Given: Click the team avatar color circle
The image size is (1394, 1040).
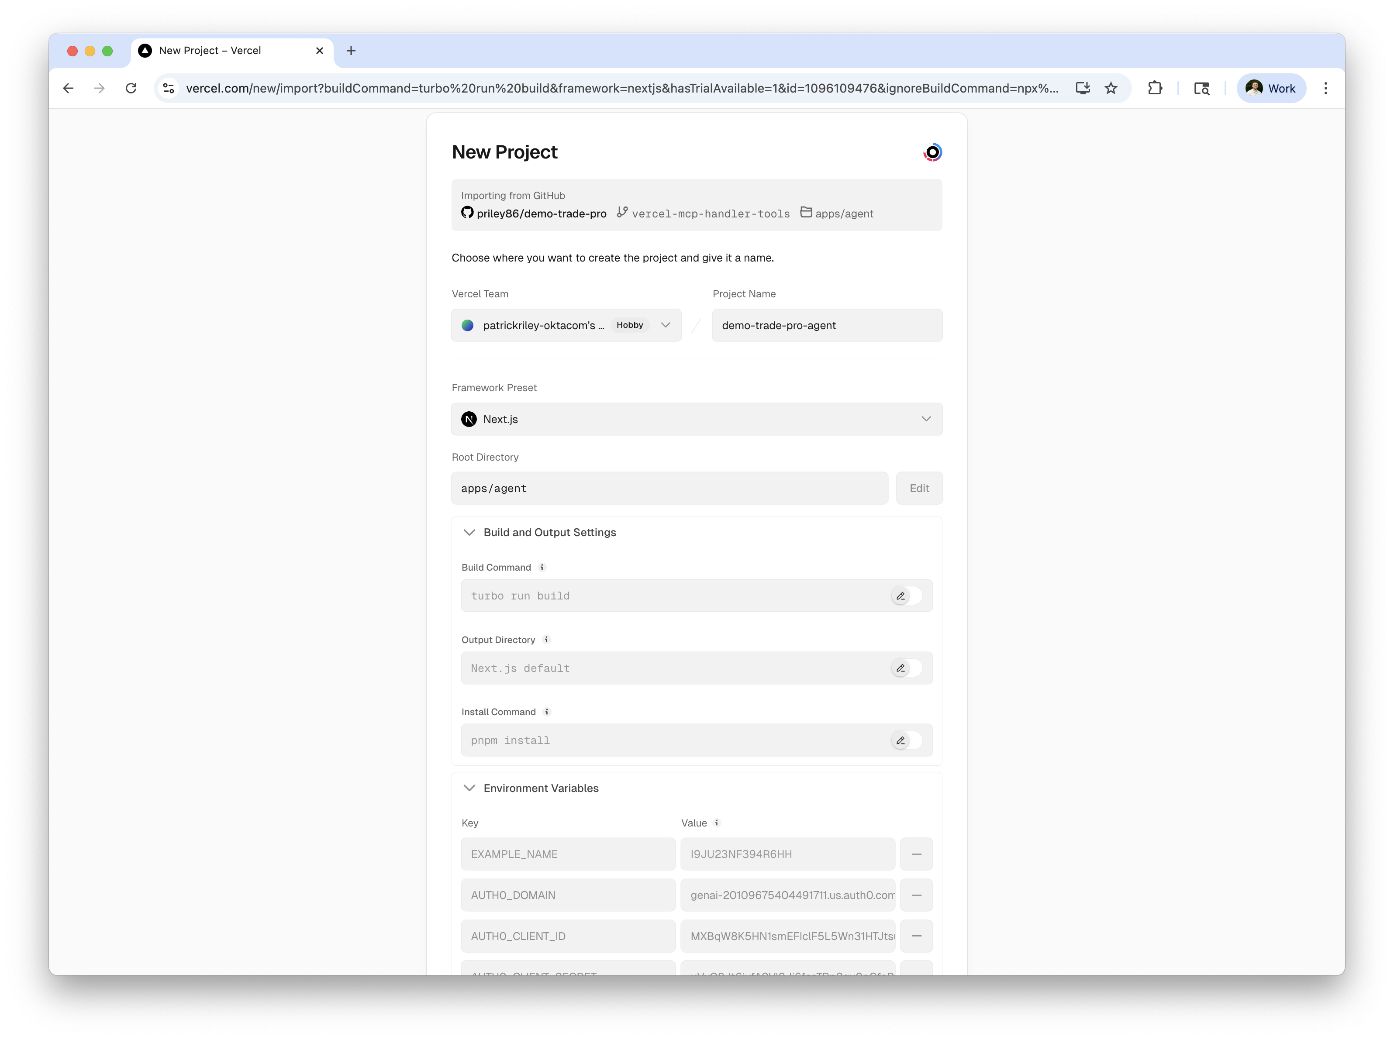Looking at the screenshot, I should (467, 325).
